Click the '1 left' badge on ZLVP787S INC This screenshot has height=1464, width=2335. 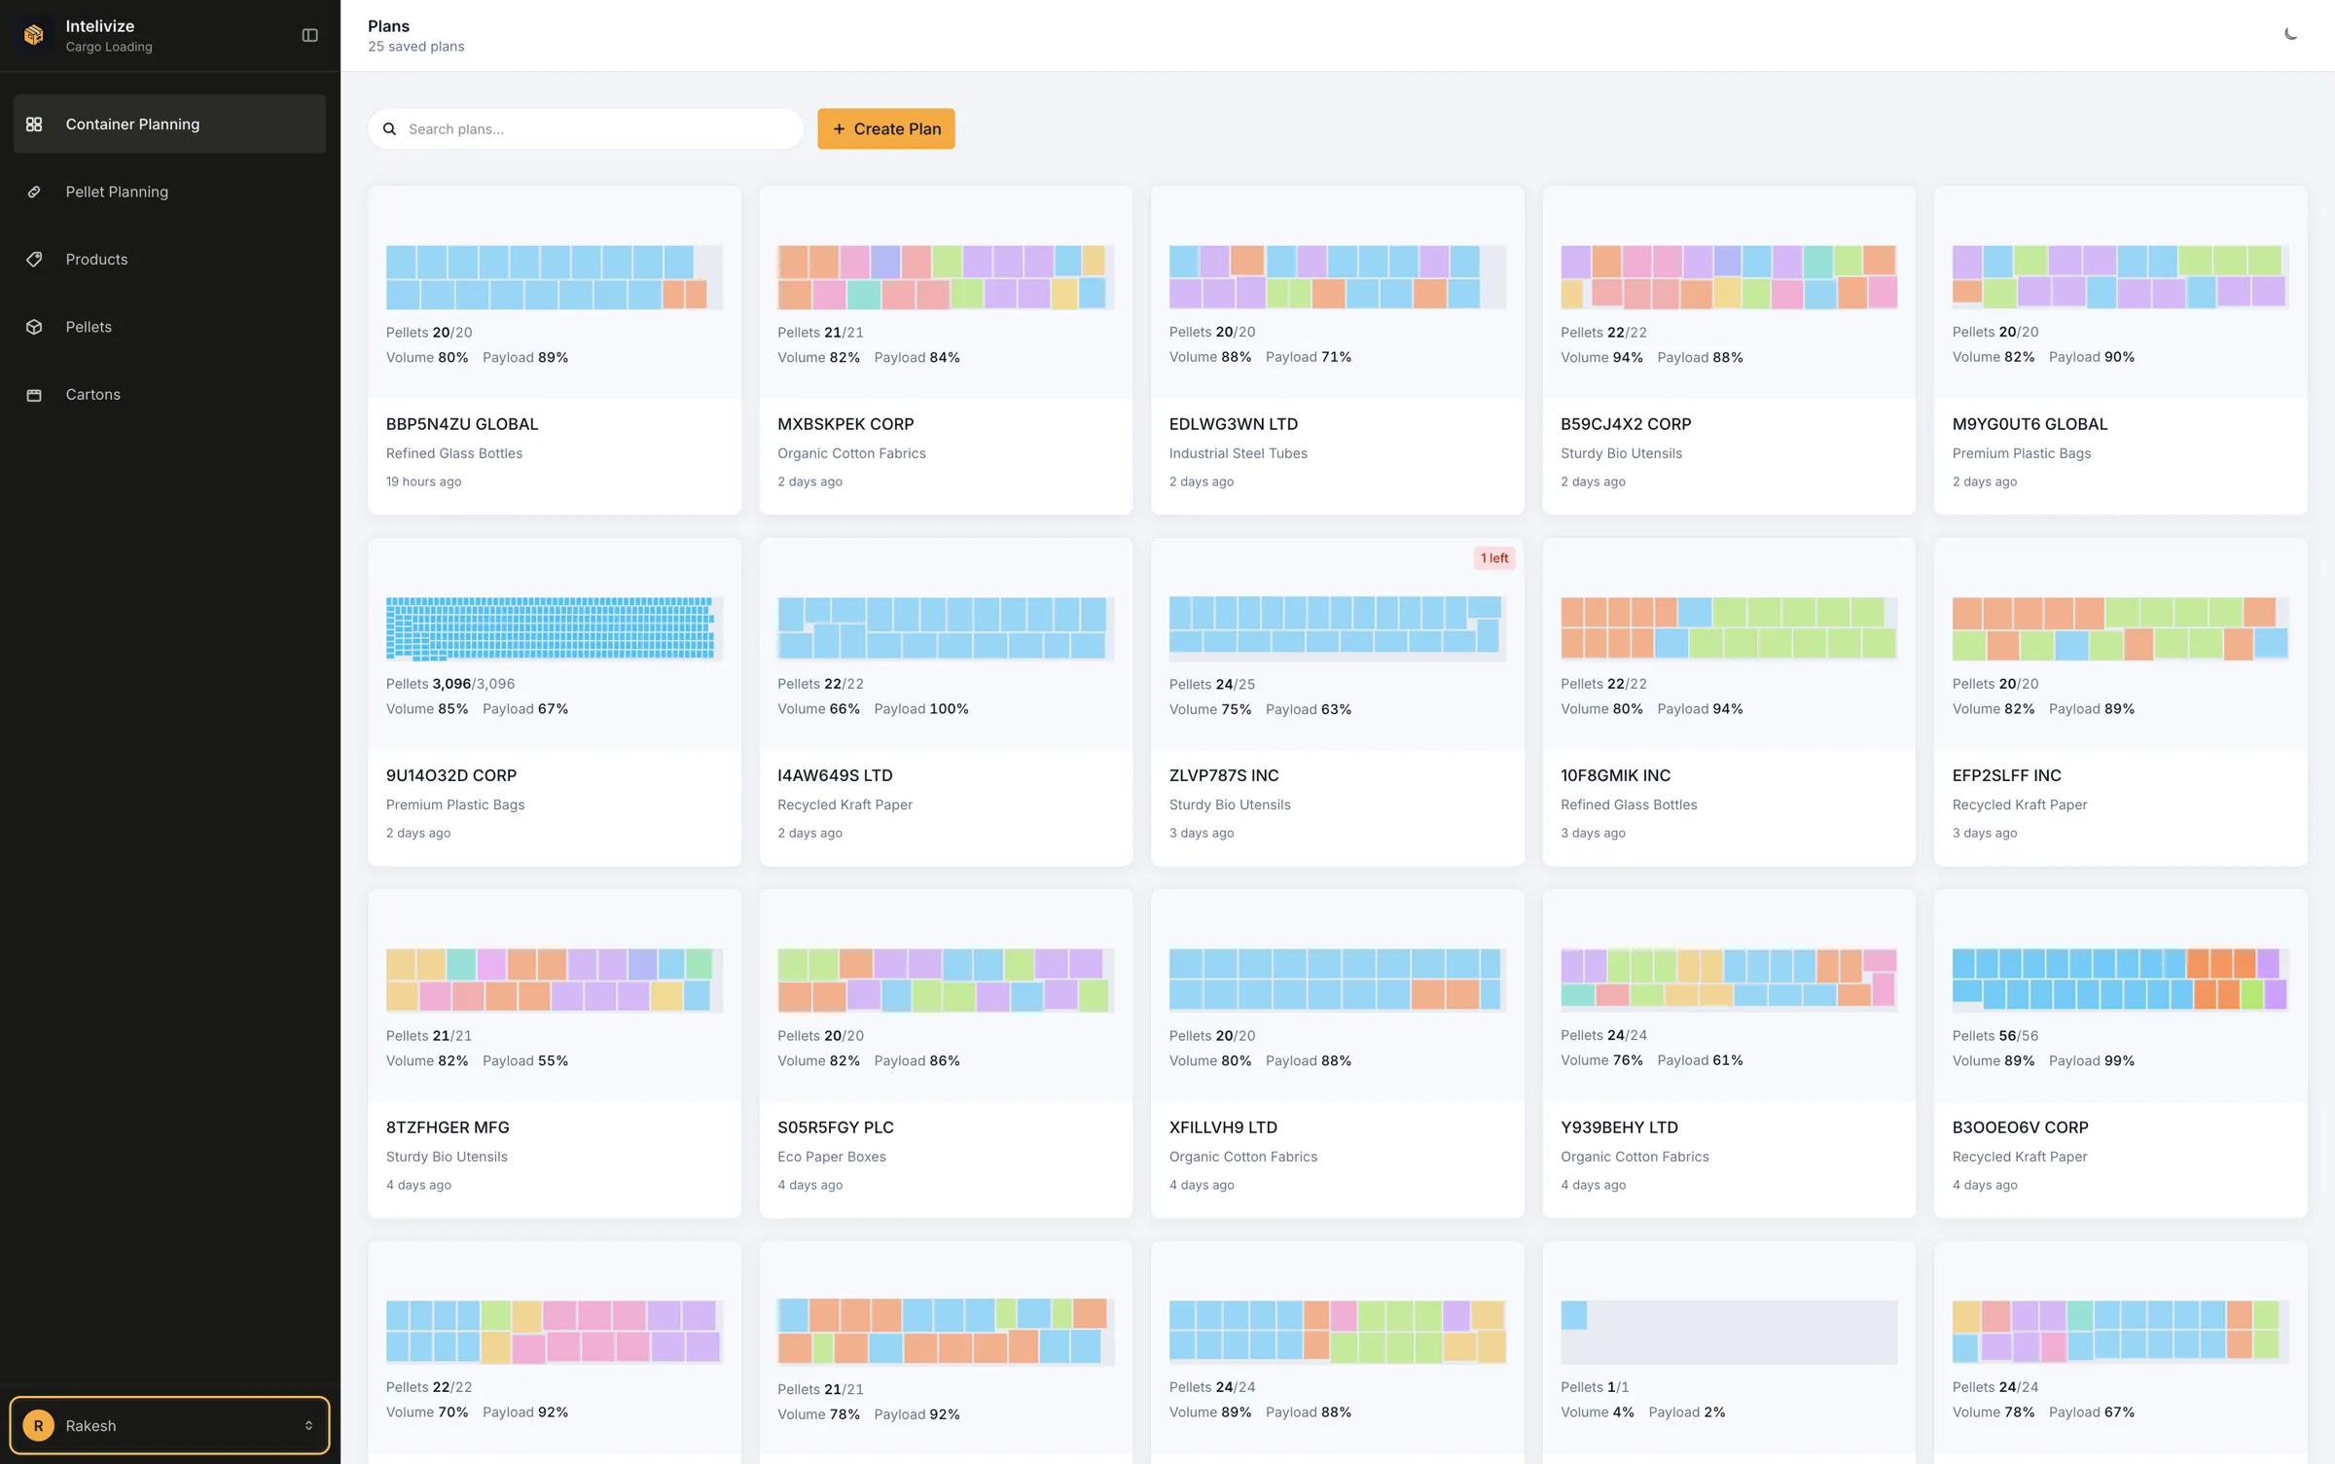[x=1494, y=558]
